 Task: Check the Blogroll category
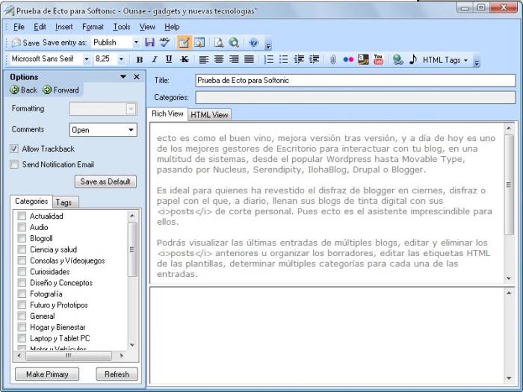[22, 238]
